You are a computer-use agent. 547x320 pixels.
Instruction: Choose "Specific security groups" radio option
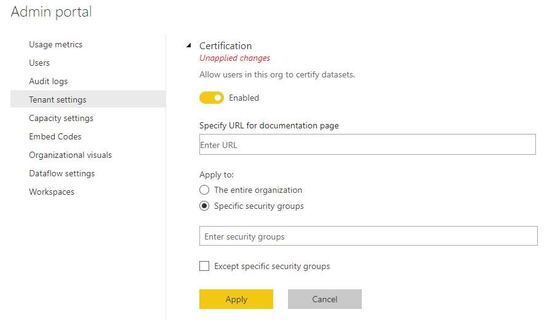point(204,206)
